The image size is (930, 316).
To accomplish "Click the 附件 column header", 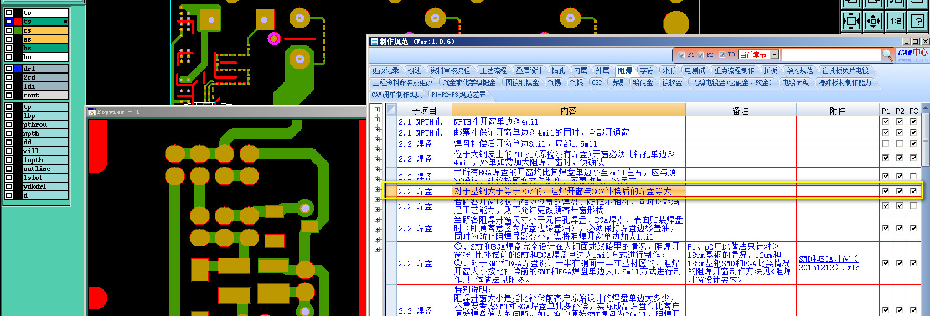I will 838,111.
